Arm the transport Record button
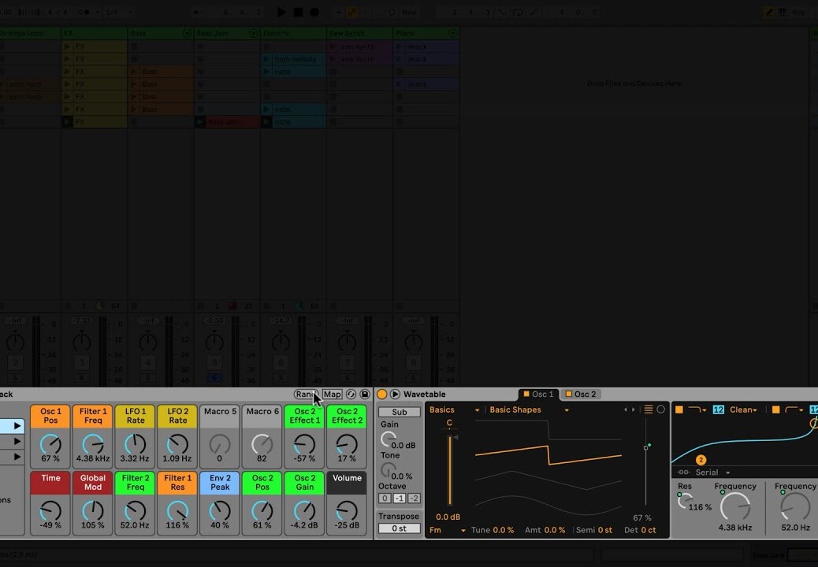The height and width of the screenshot is (567, 818). (314, 12)
